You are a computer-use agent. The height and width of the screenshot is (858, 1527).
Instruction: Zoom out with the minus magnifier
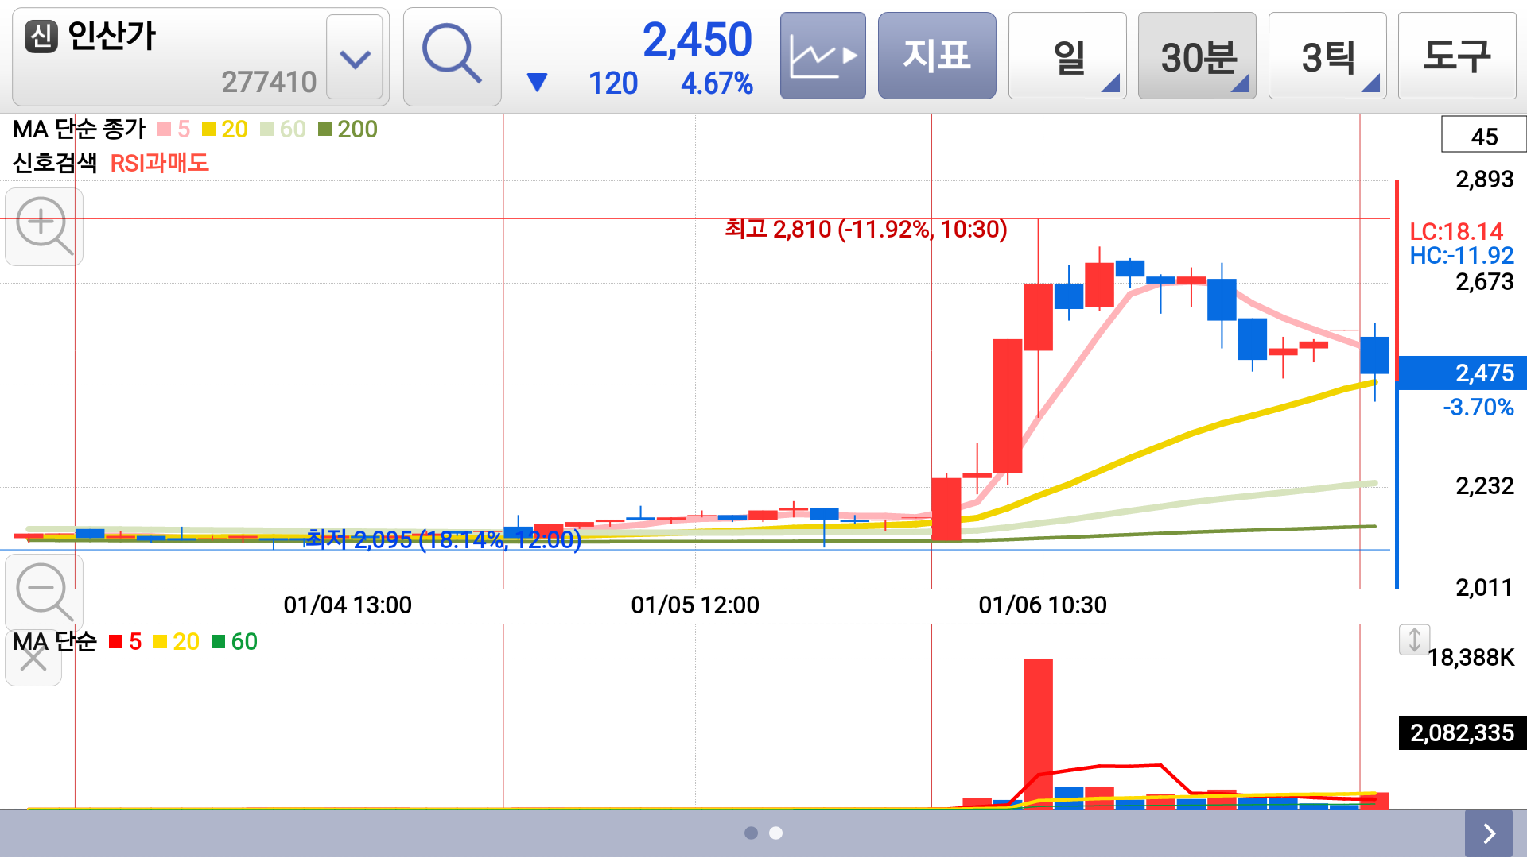44,592
